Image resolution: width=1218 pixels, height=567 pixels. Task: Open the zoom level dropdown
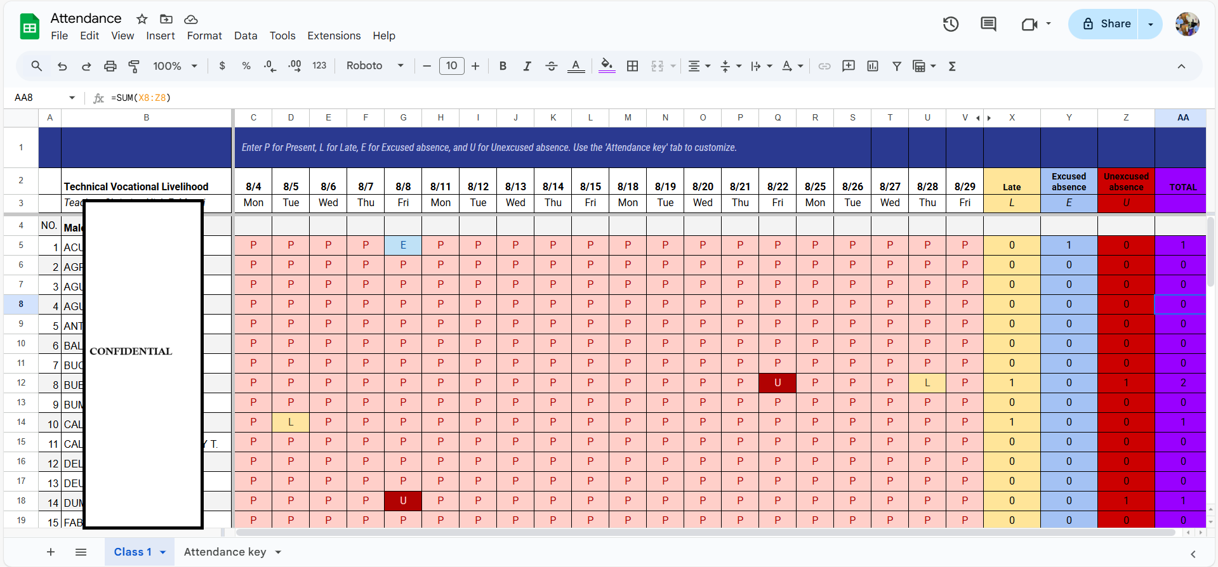point(175,66)
